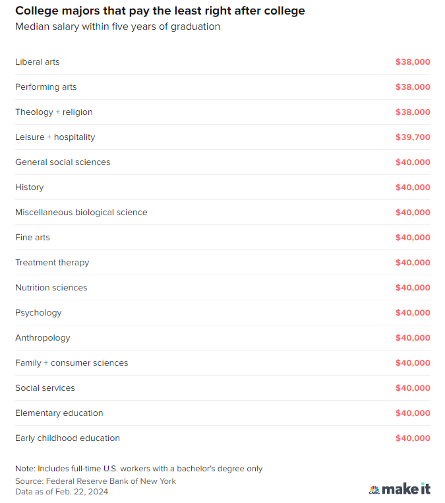Select Miscellaneous biological science label

pos(81,213)
